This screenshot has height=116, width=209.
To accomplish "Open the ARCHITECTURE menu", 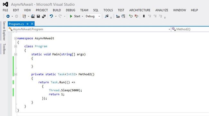I will click(140, 10).
